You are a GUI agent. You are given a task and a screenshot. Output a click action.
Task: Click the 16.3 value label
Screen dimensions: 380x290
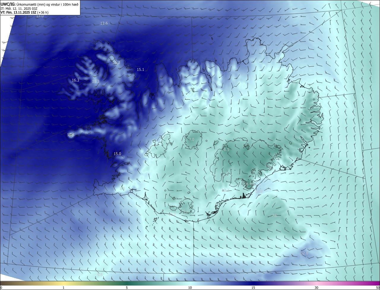click(75, 80)
